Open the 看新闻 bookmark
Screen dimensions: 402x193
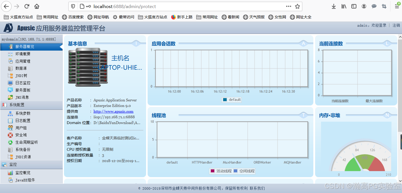click(x=230, y=17)
